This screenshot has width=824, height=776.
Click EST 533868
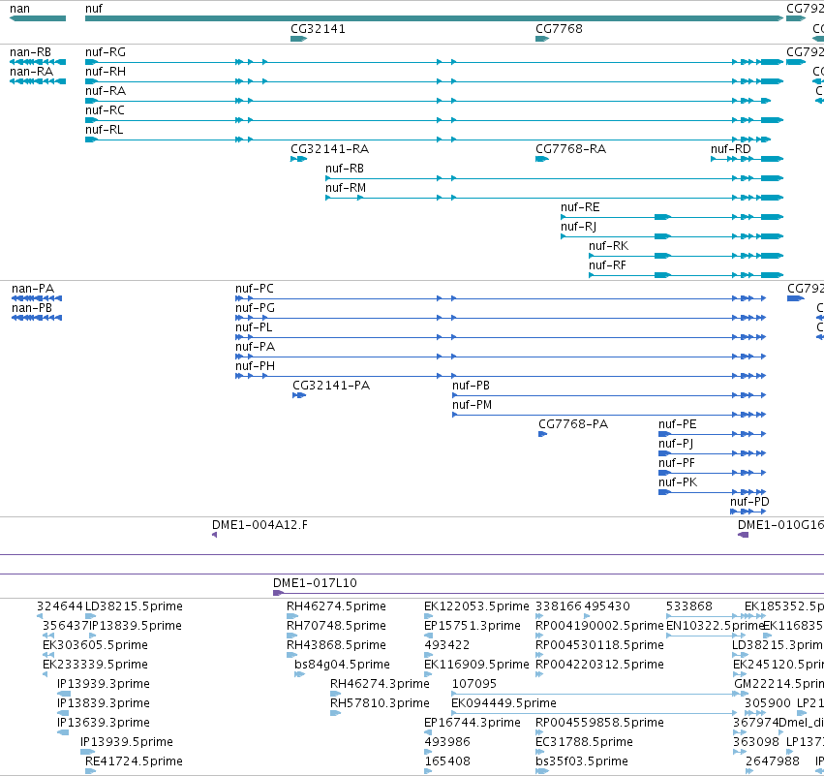[x=689, y=606]
